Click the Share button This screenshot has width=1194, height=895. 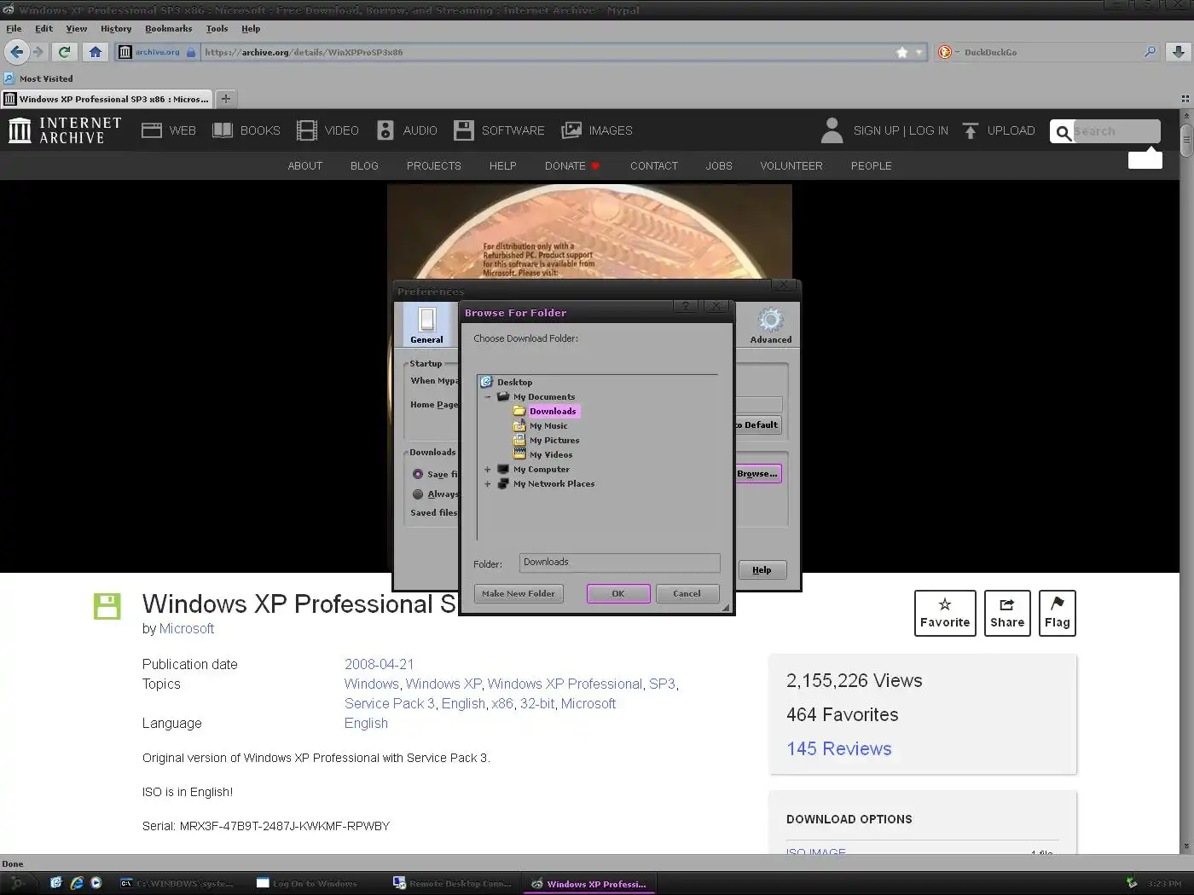coord(1007,613)
